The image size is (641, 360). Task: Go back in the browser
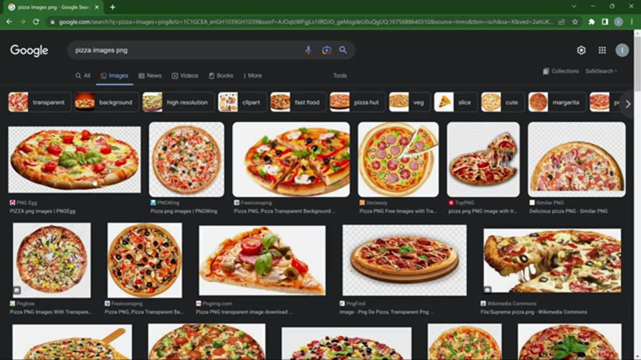[9, 22]
